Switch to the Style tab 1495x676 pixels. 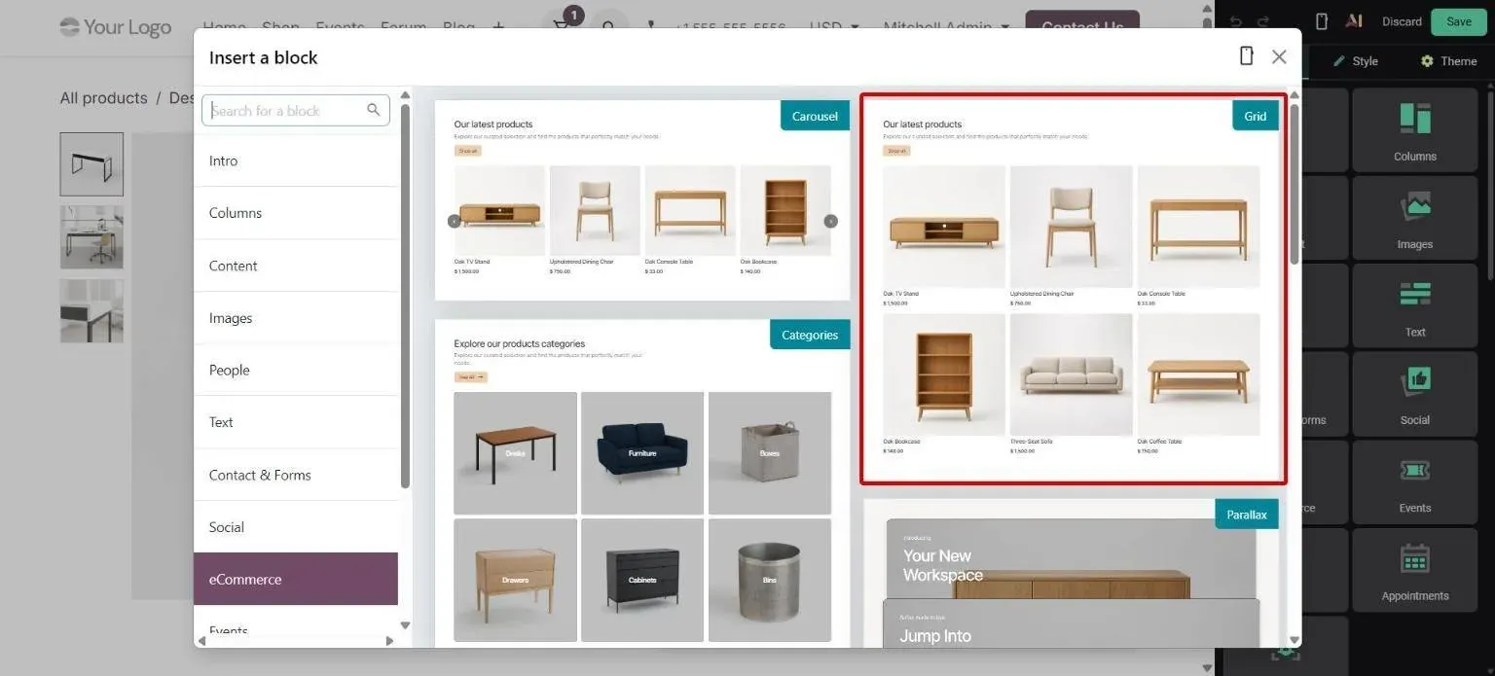(1356, 61)
